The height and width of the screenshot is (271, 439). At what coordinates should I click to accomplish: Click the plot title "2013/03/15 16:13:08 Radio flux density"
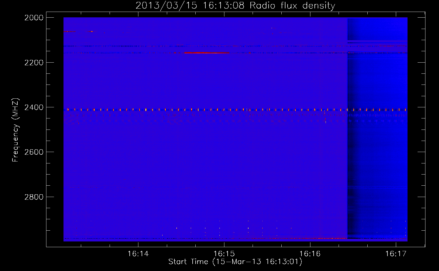point(235,6)
